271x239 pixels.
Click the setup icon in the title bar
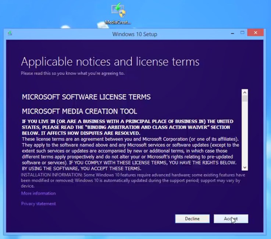click(10, 34)
